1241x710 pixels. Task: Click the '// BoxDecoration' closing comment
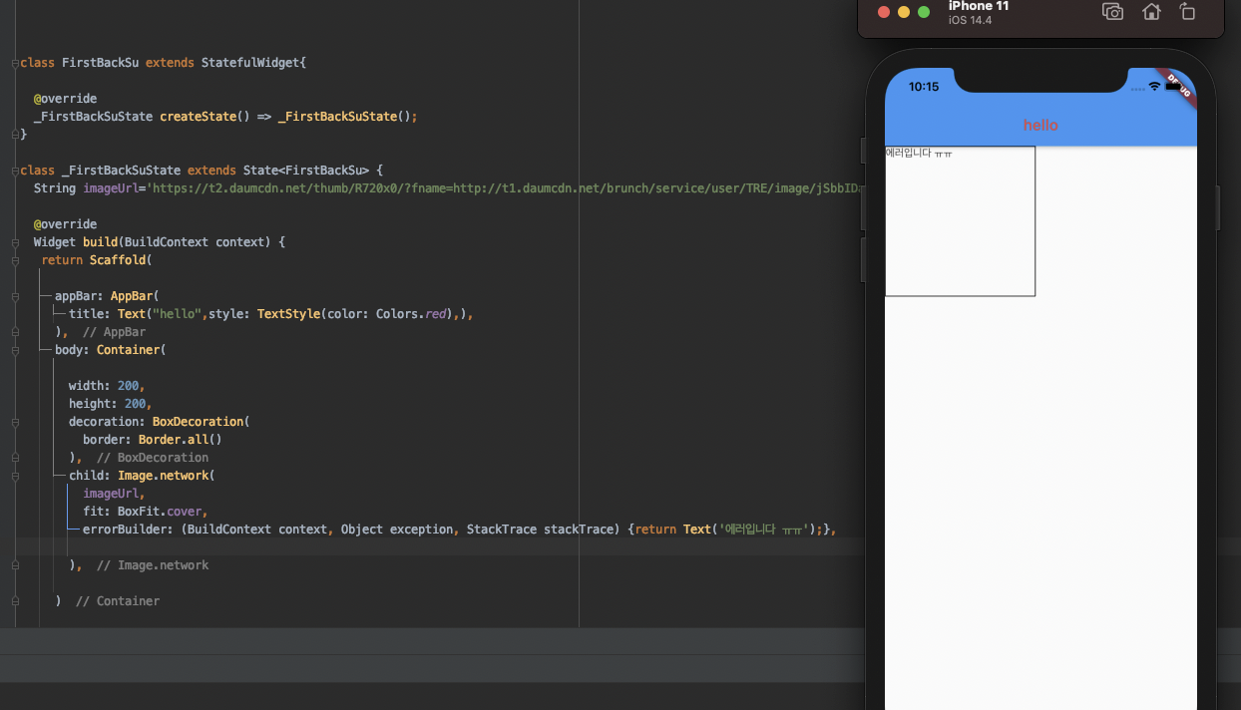pos(153,458)
